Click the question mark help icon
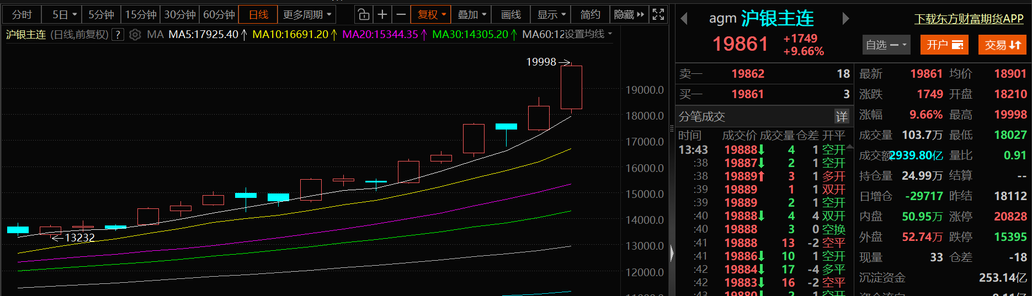The width and height of the screenshot is (1032, 296). tap(118, 35)
